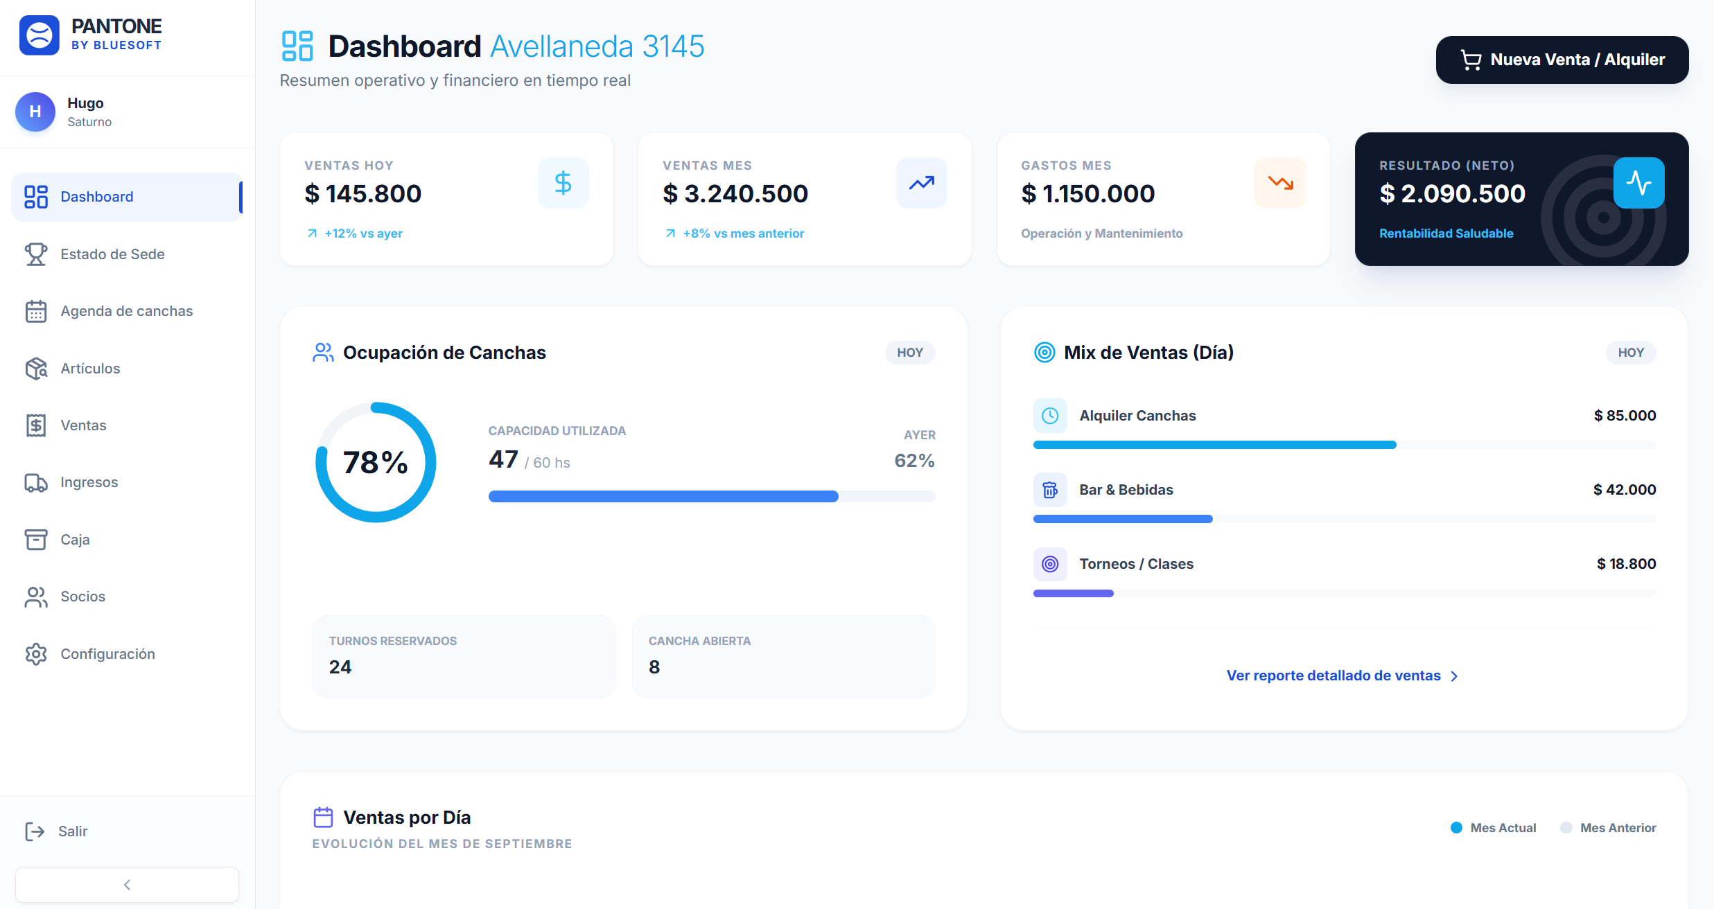Open the HOY filter on Mix de Ventas

[1631, 353]
